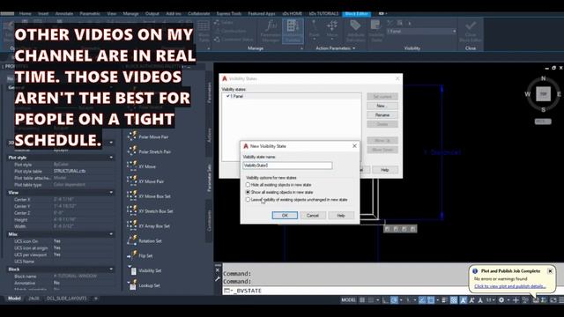Click Help button in Visibility States dialog
This screenshot has width=564, height=317.
point(384,170)
